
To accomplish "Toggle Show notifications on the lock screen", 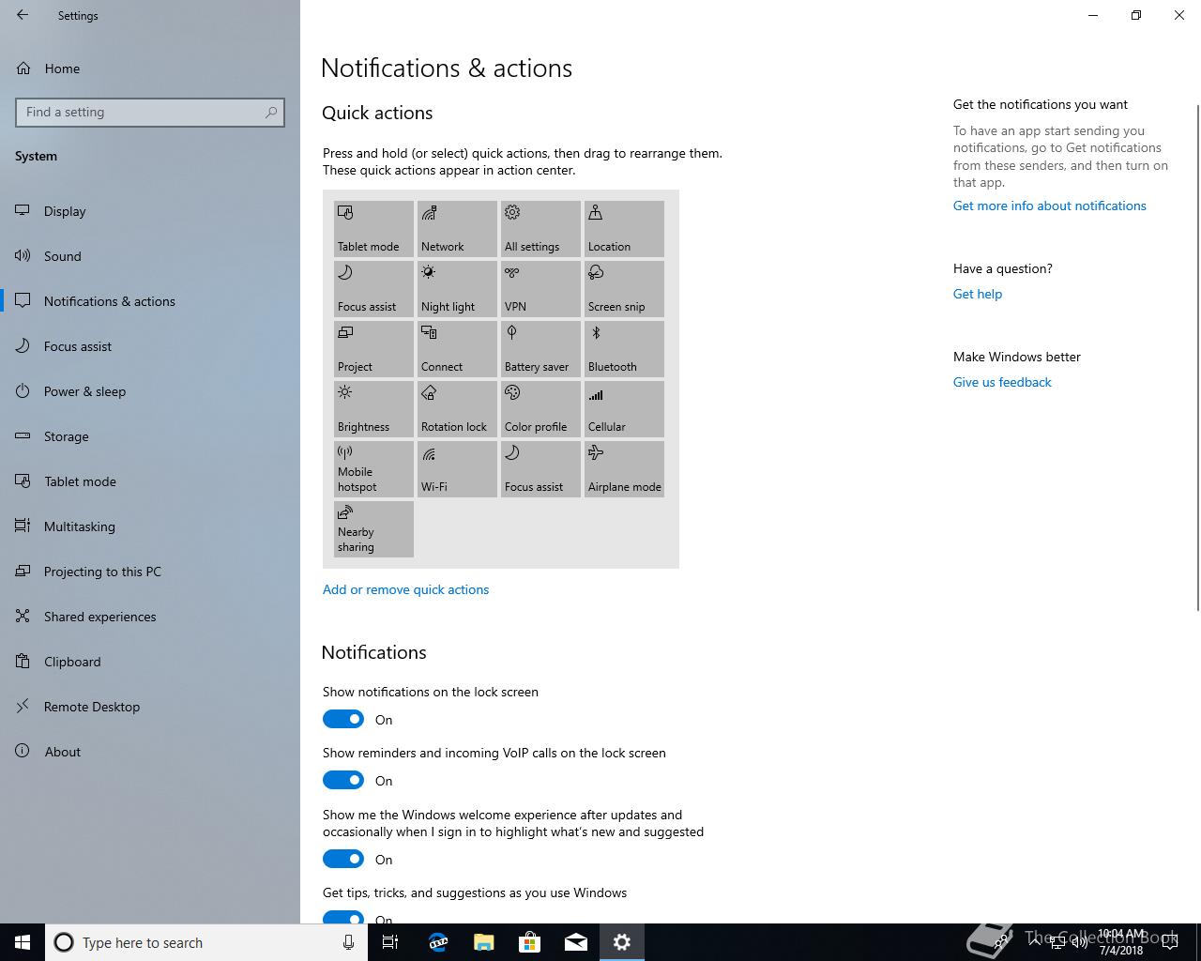I will (x=343, y=719).
